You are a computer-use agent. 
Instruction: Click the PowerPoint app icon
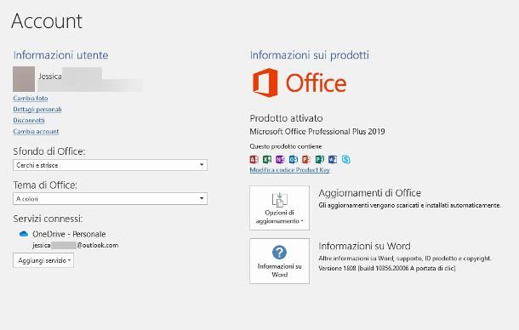click(306, 159)
